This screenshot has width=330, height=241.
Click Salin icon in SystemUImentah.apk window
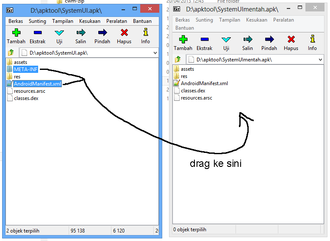coord(248,39)
